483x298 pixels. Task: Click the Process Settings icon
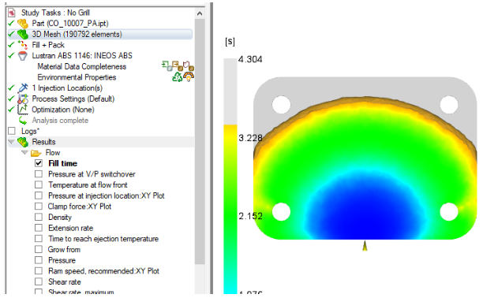tap(23, 99)
